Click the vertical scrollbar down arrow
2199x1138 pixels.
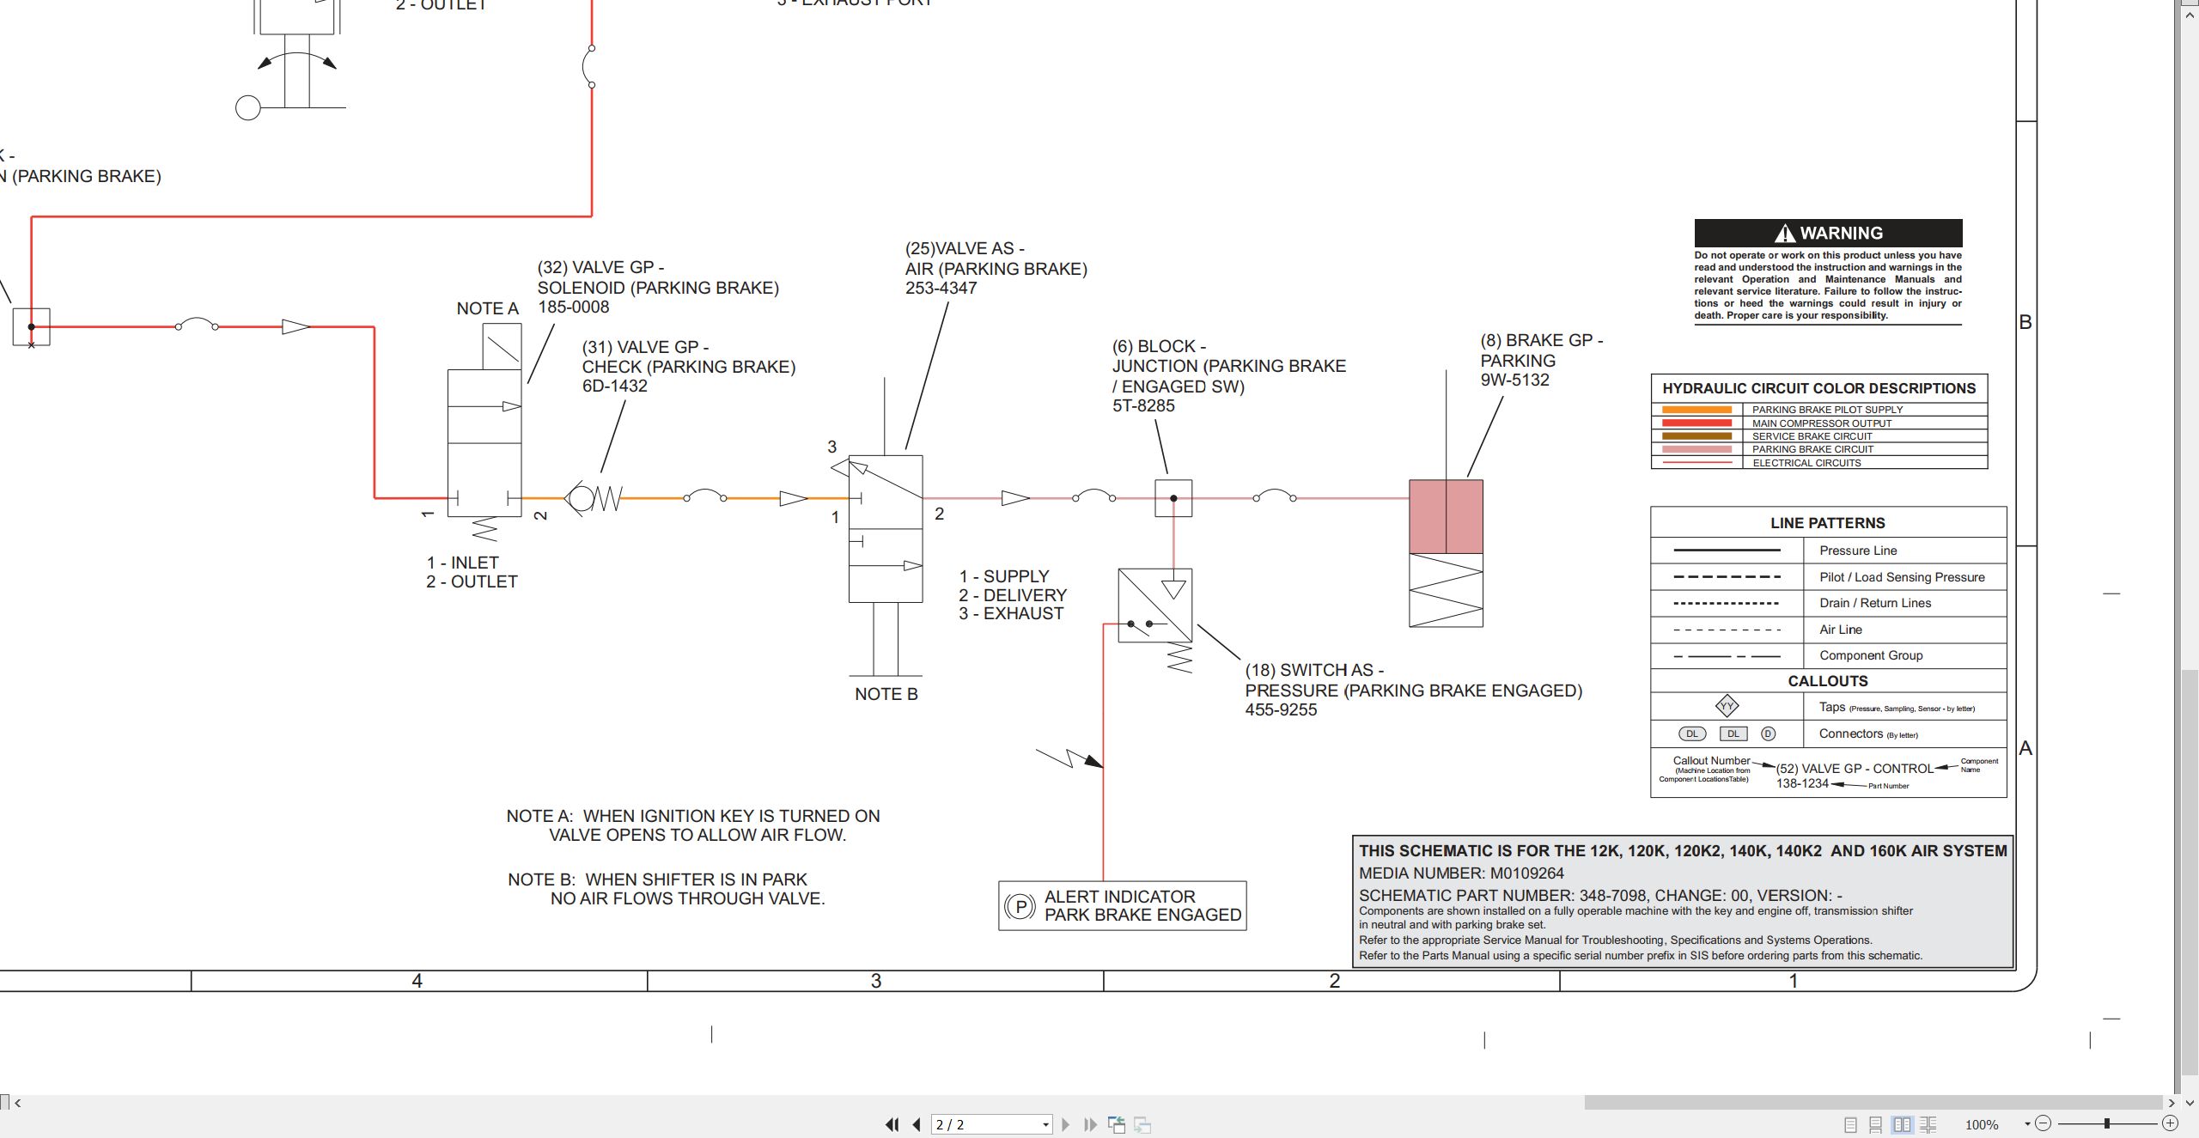[2189, 1103]
